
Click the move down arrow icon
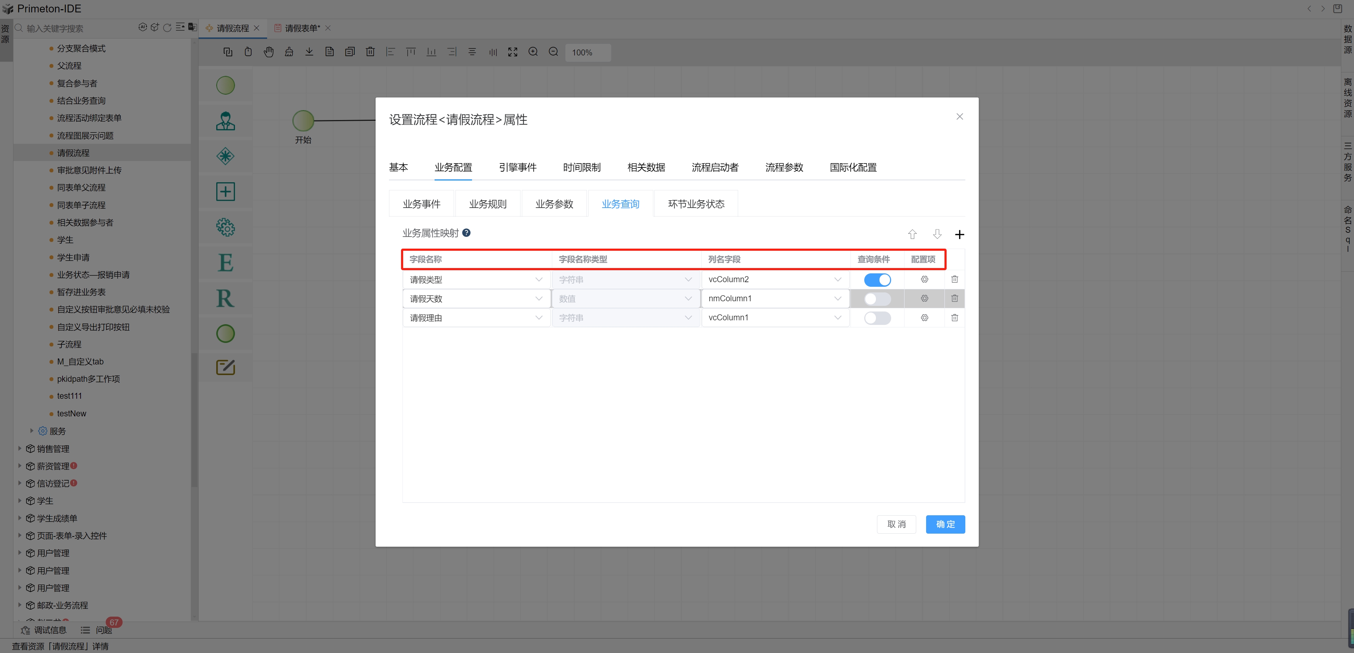pyautogui.click(x=937, y=234)
